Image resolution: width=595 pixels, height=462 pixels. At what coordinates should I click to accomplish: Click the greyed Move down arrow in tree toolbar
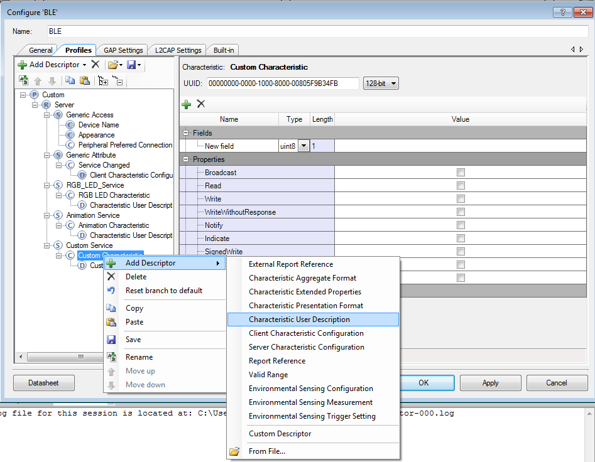coord(52,81)
